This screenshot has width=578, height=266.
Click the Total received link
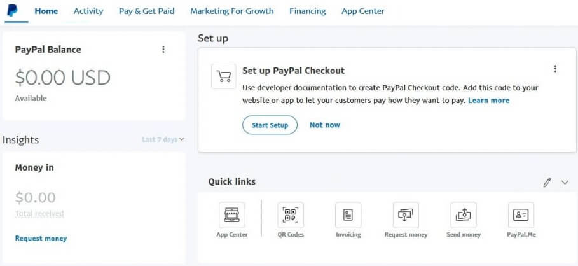[39, 214]
